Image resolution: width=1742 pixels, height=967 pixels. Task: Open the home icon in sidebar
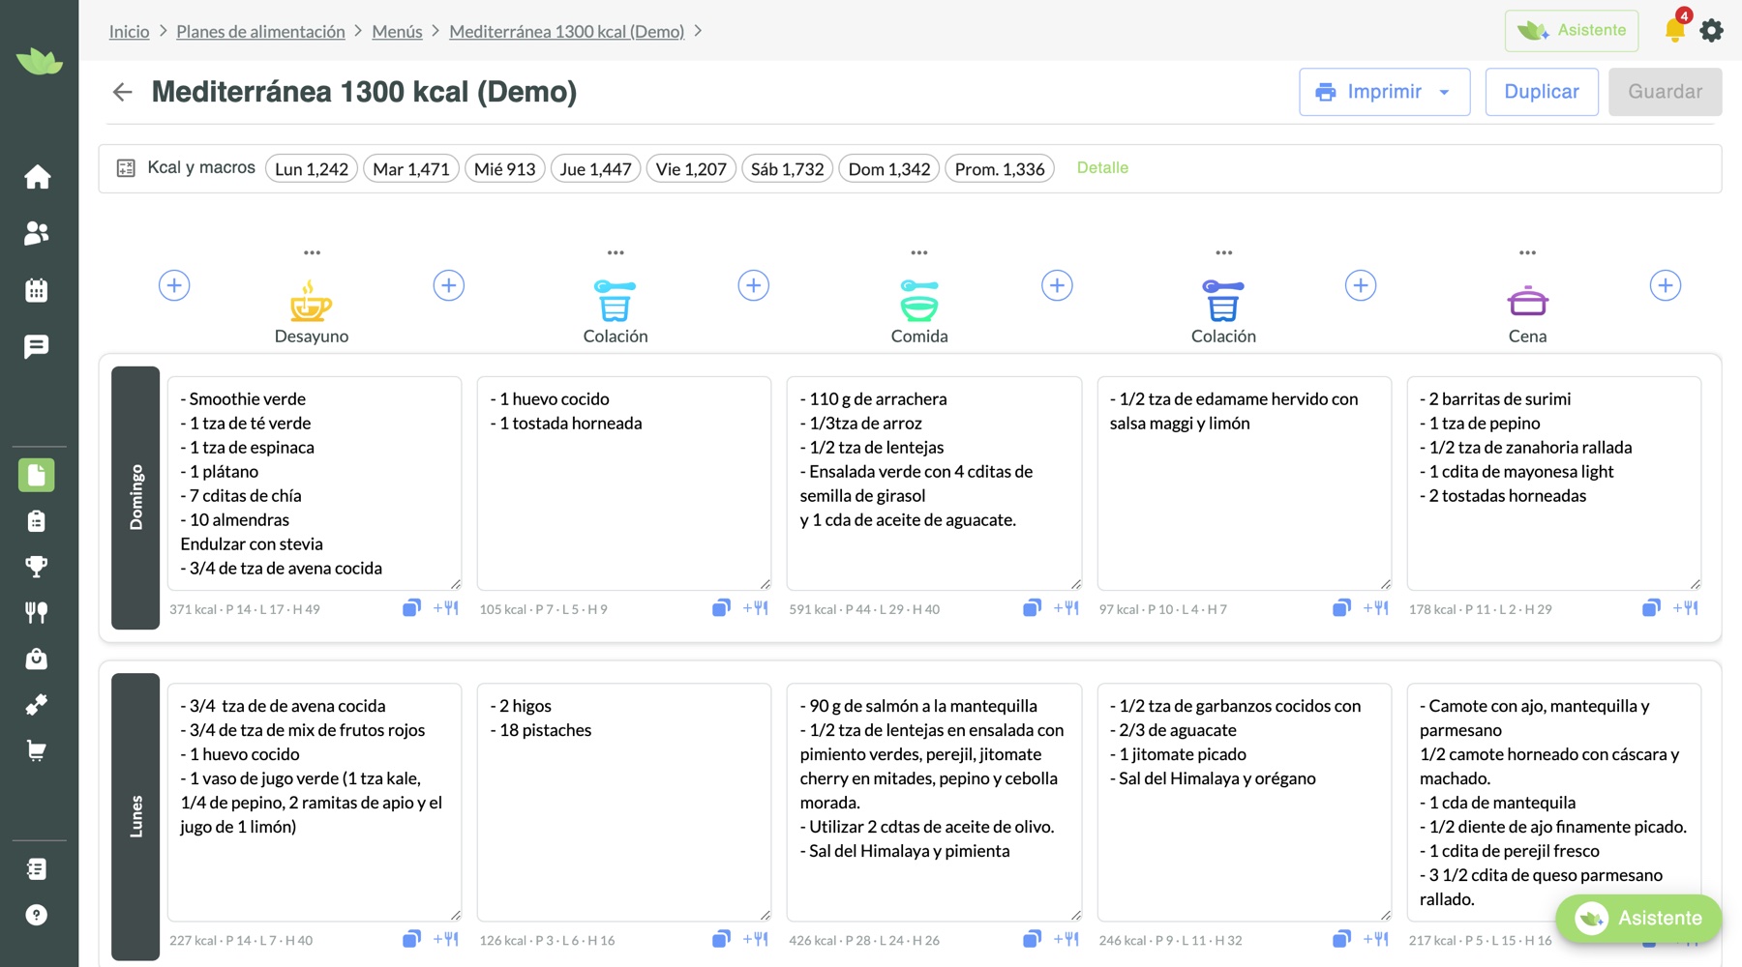37,177
